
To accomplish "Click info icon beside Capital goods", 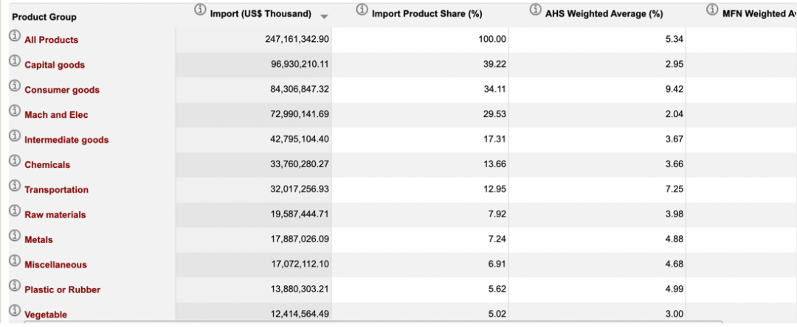I will pyautogui.click(x=15, y=61).
